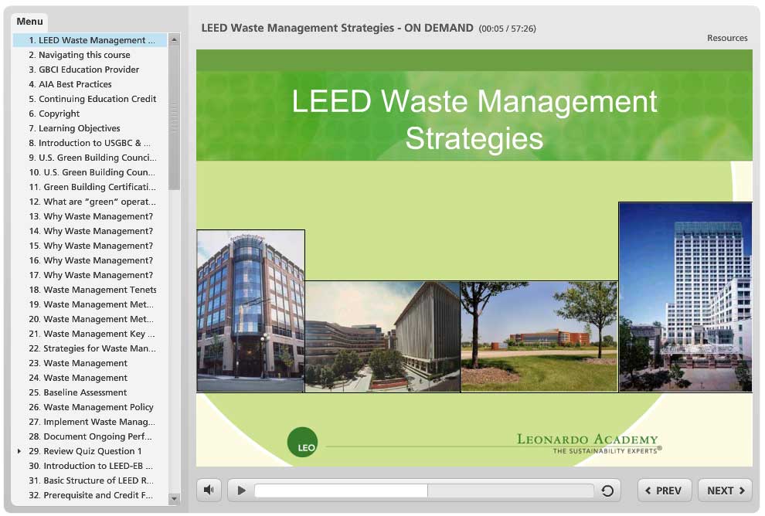This screenshot has width=765, height=516.
Task: Open slide 1 LEED Waste Management
Action: click(90, 40)
